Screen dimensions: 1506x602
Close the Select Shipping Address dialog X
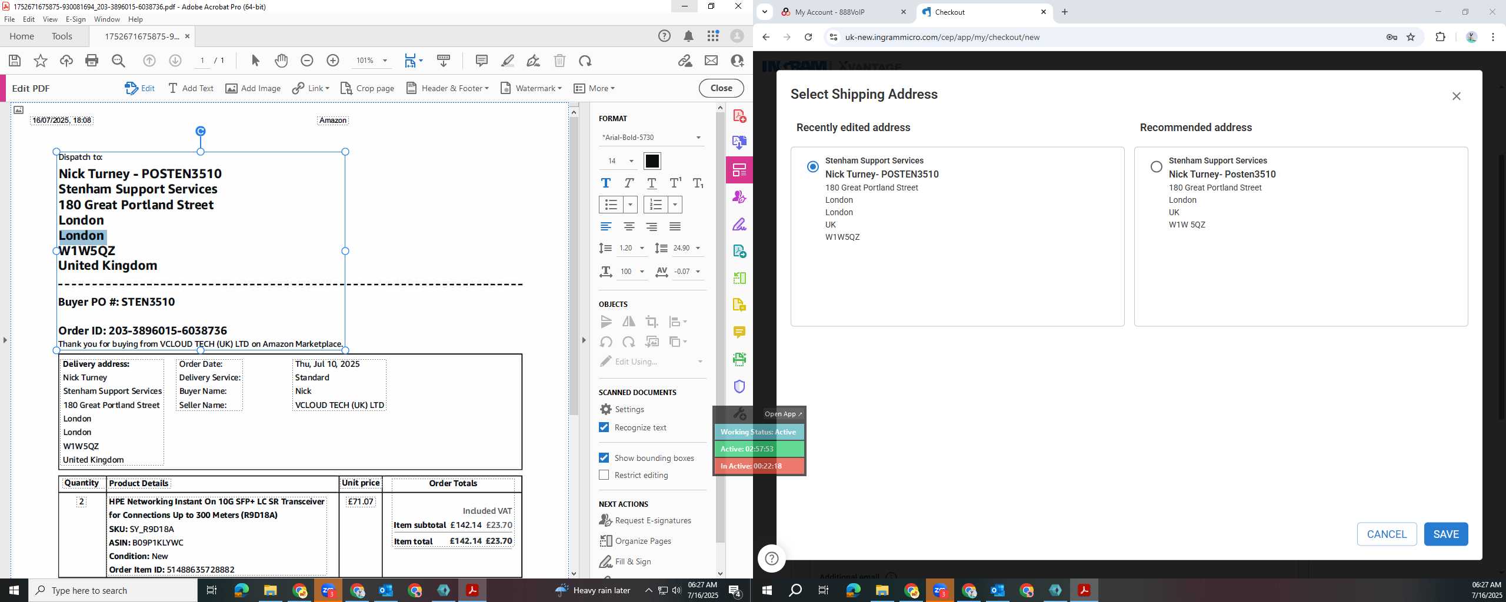click(1457, 96)
